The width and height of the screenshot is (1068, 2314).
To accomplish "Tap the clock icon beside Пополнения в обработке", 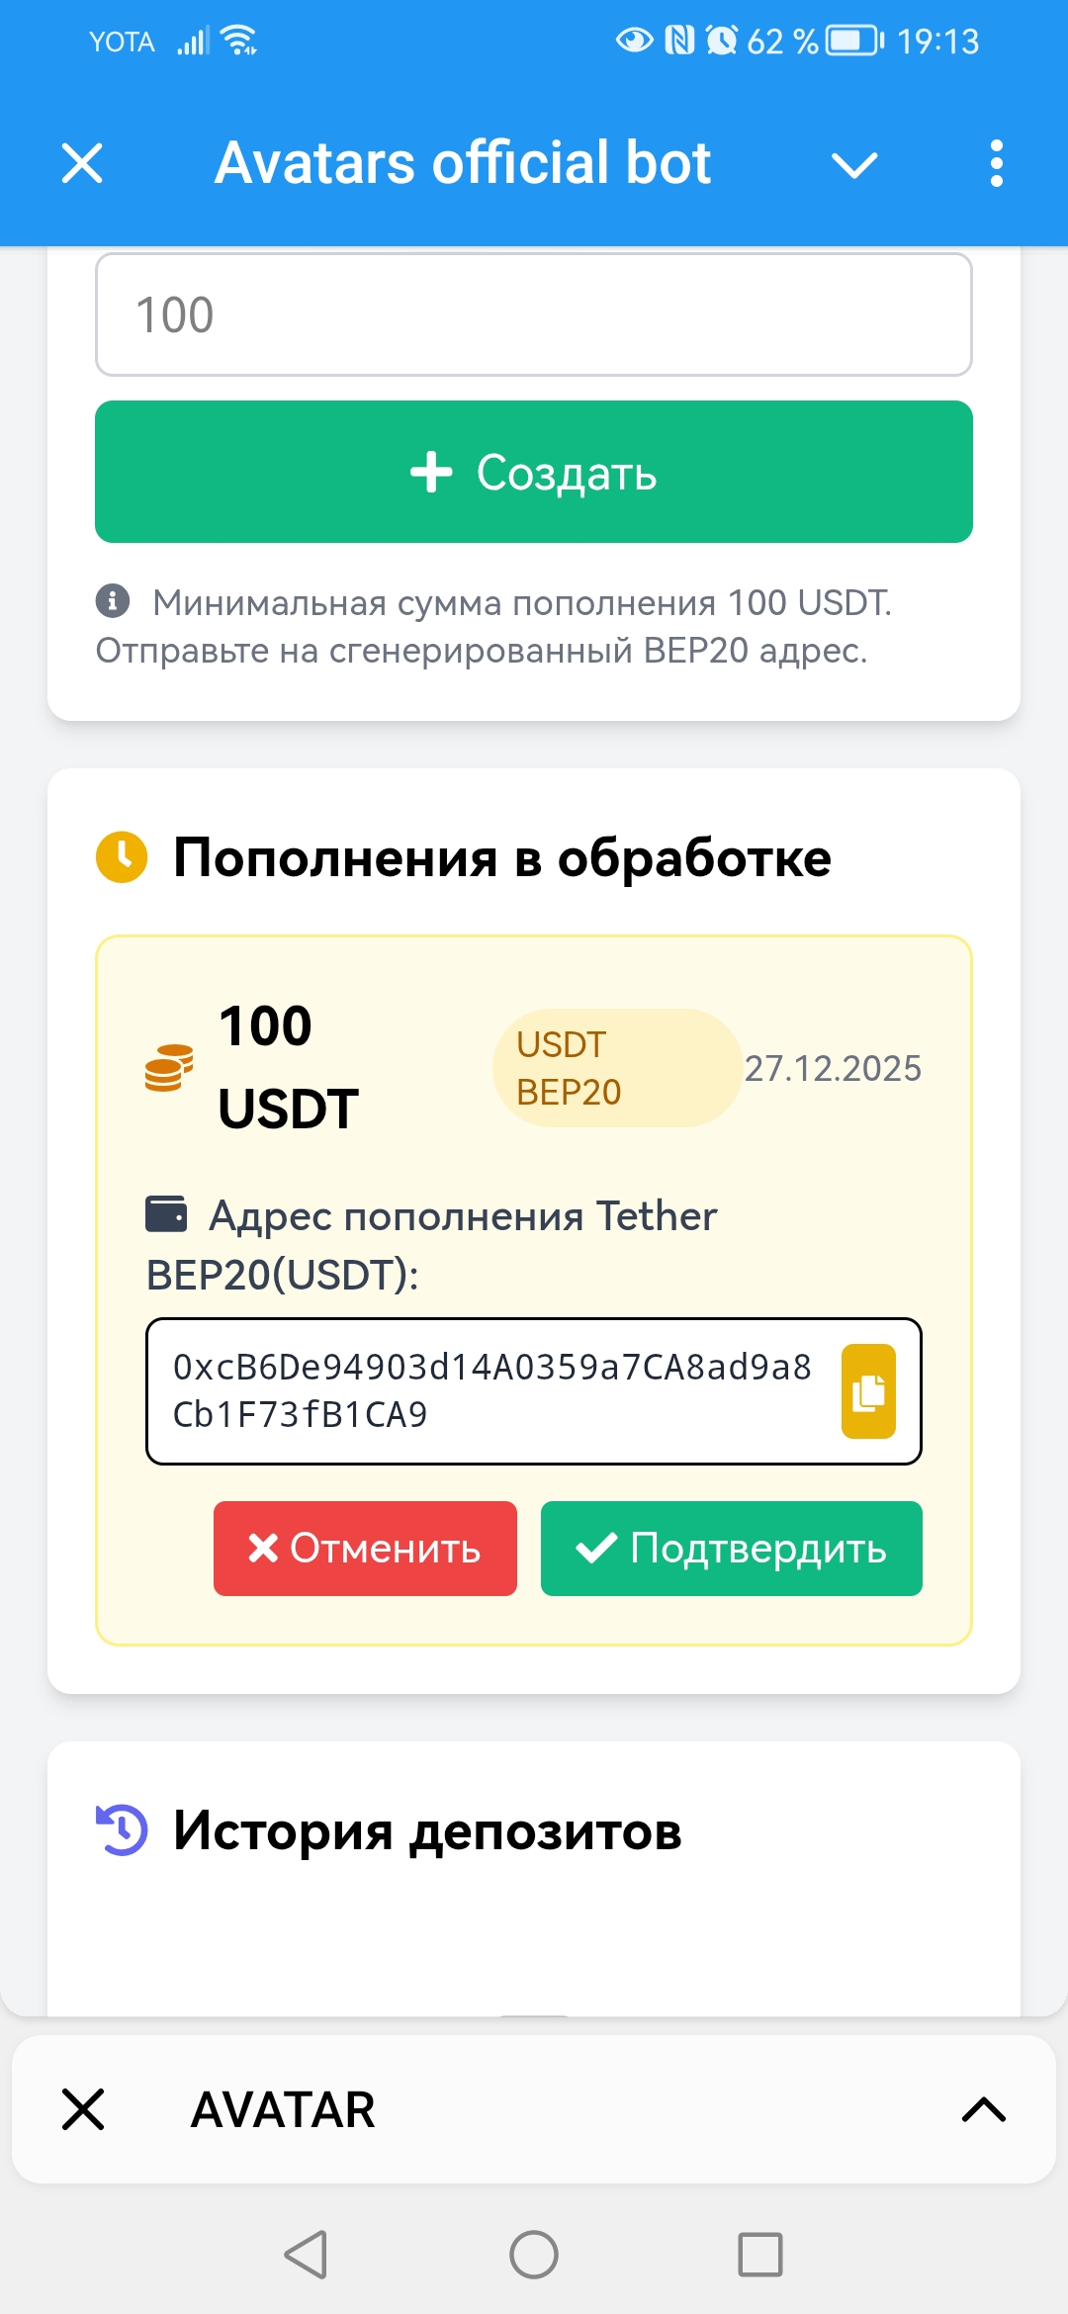I will click(122, 857).
